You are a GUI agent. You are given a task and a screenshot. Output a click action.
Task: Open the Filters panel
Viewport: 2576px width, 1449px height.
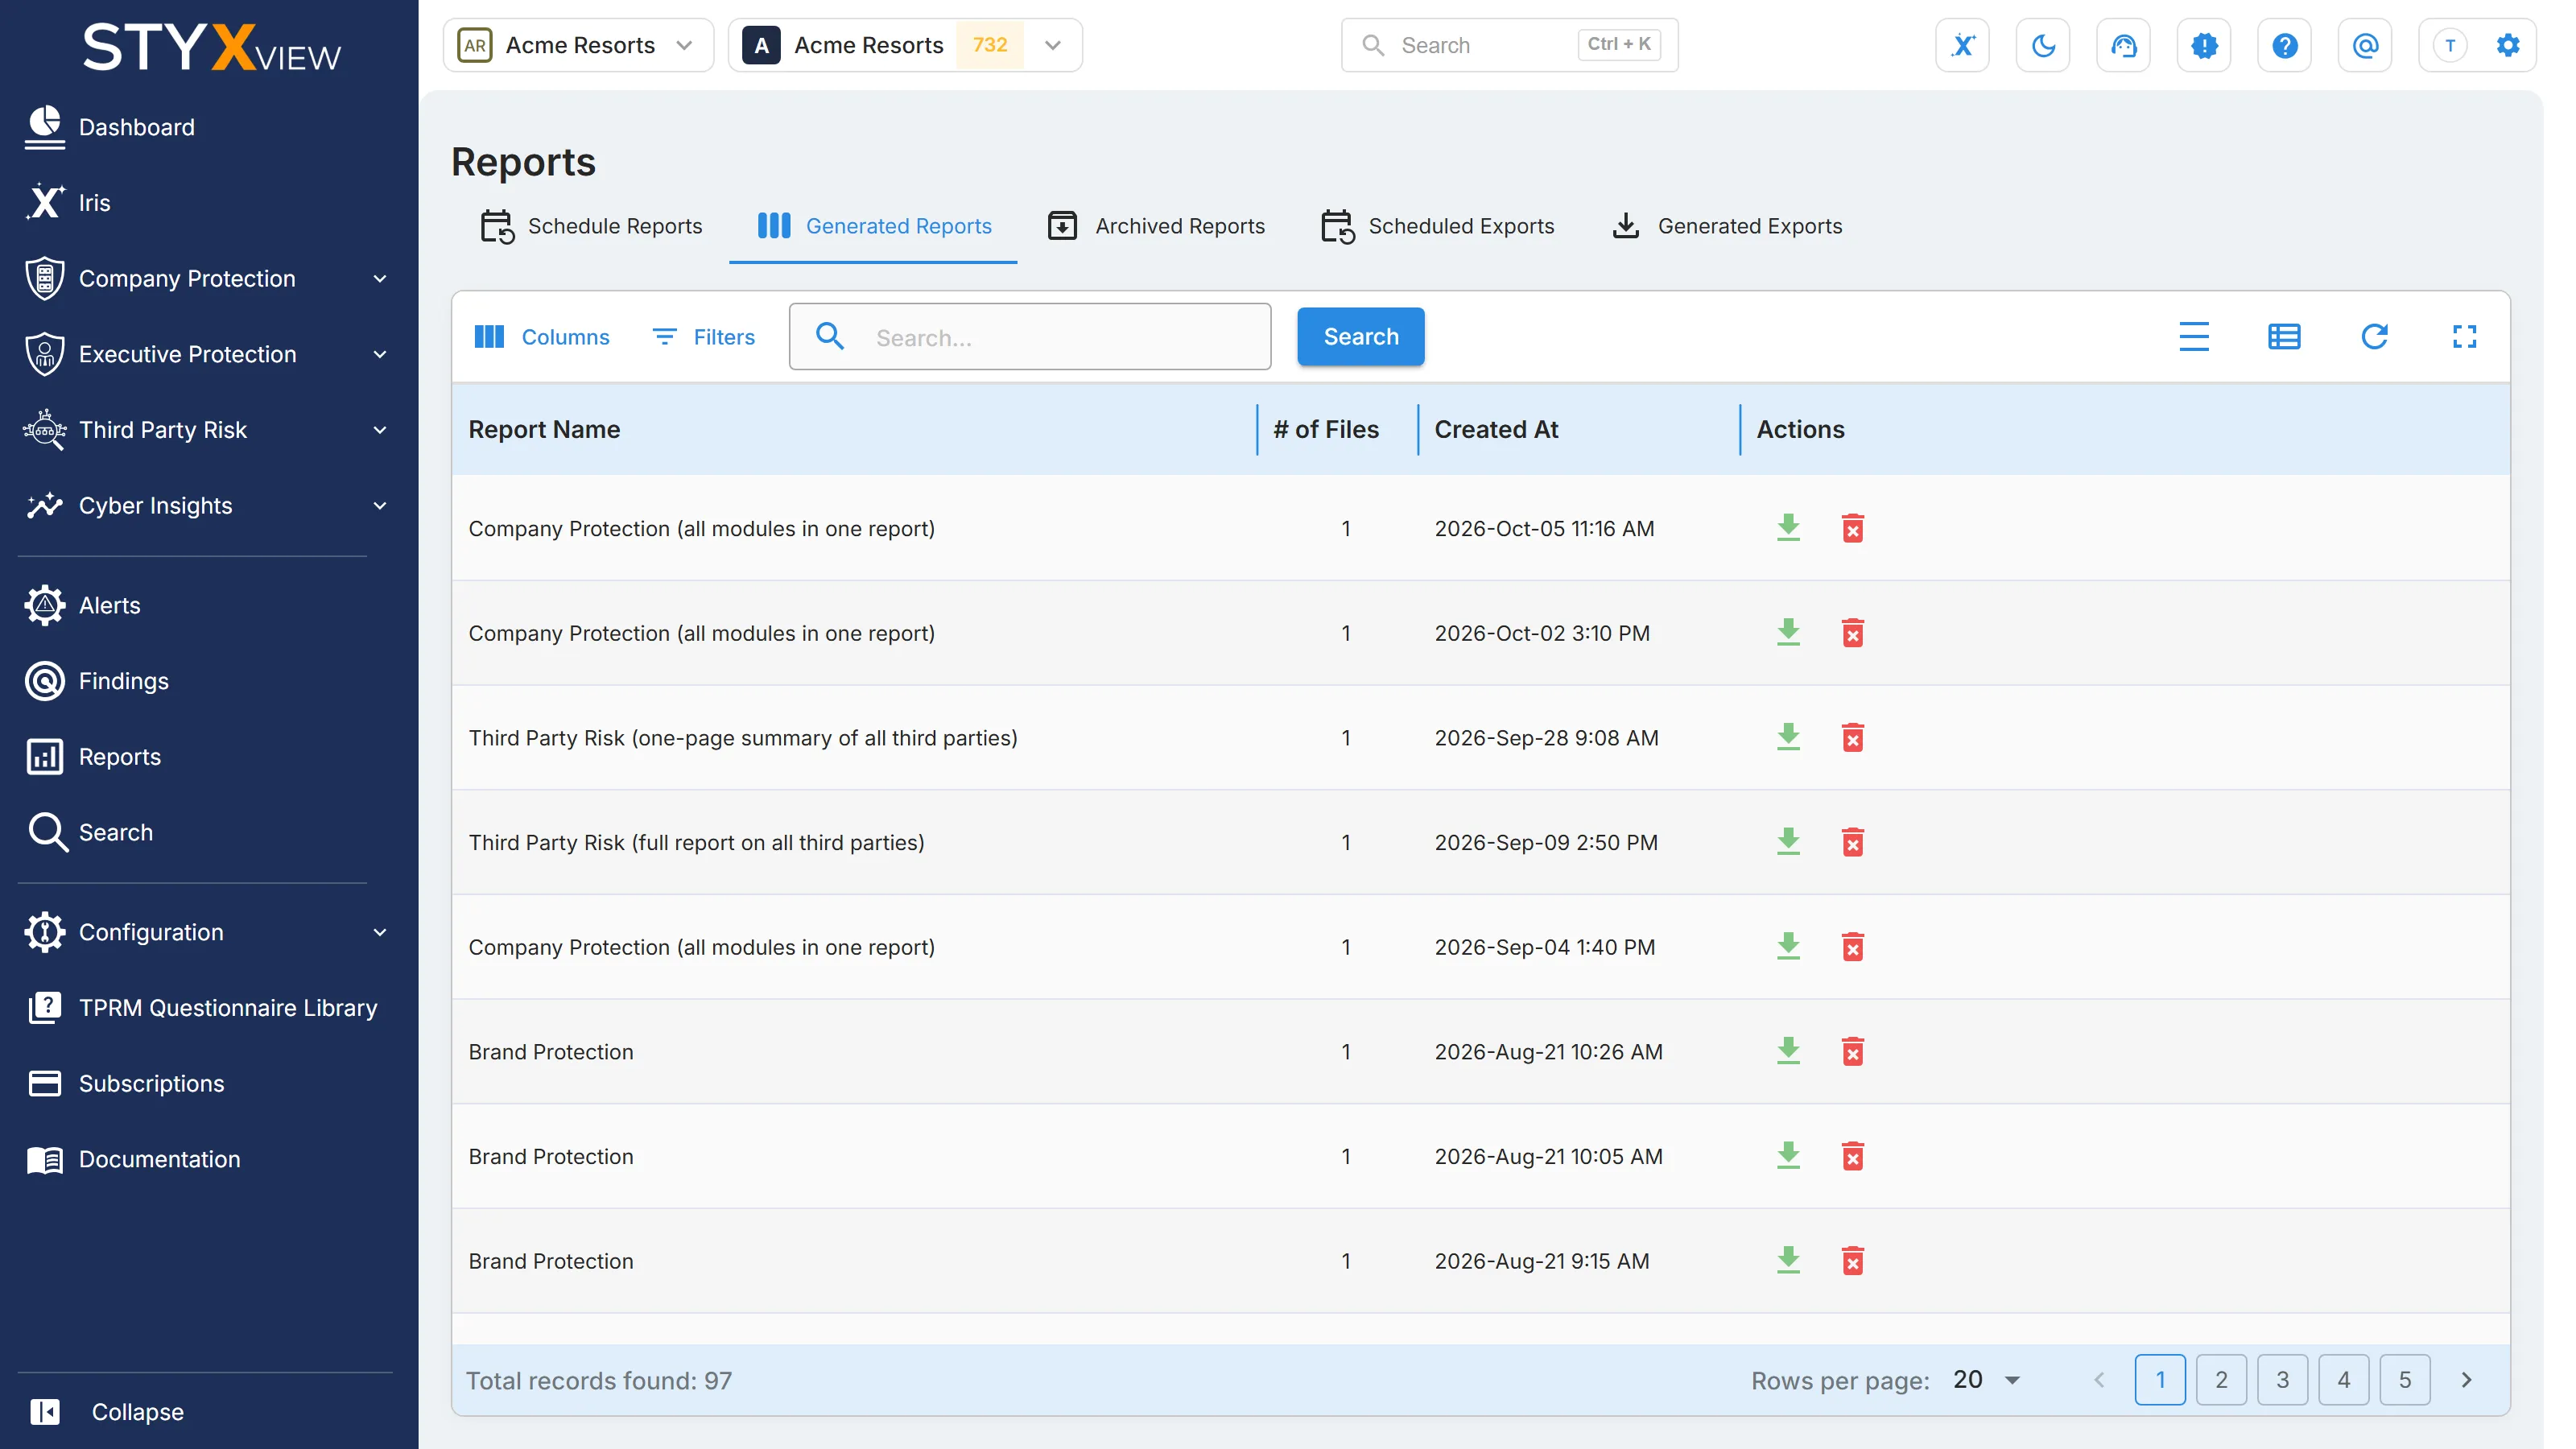coord(703,337)
